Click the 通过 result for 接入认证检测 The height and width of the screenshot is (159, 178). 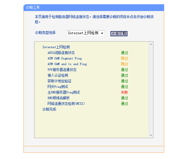click(x=124, y=75)
